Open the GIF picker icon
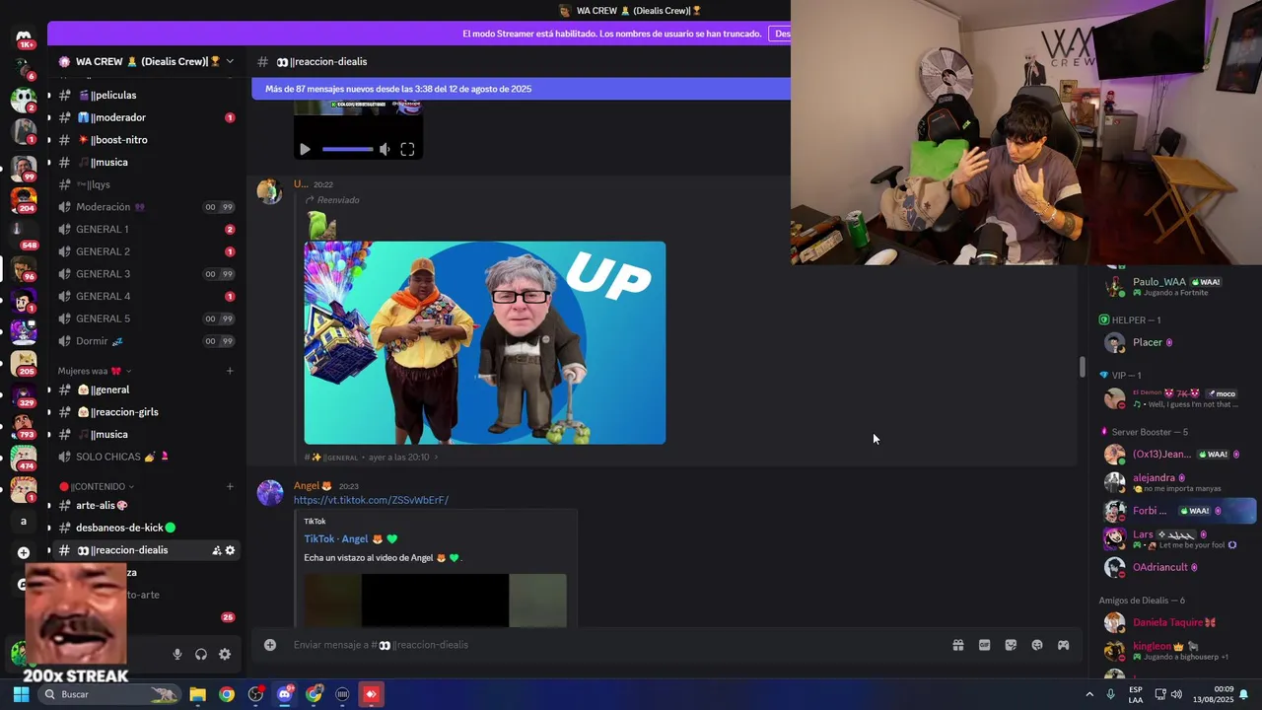 pos(984,645)
